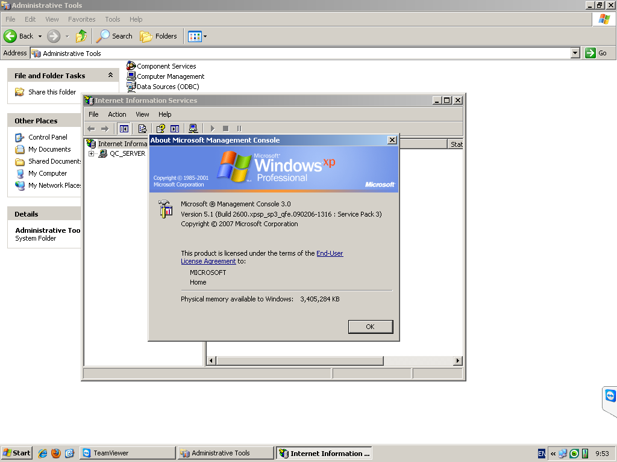Image resolution: width=617 pixels, height=462 pixels.
Task: Select the QC_SERVER tree item
Action: 122,153
